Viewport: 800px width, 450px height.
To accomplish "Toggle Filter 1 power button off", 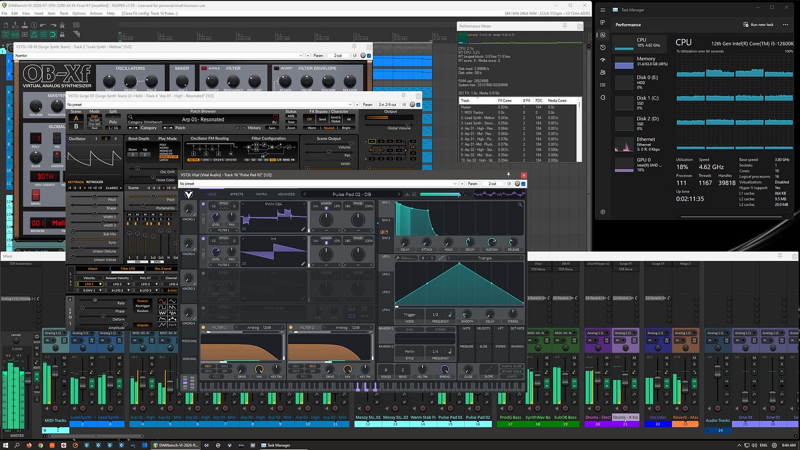I will pos(203,327).
